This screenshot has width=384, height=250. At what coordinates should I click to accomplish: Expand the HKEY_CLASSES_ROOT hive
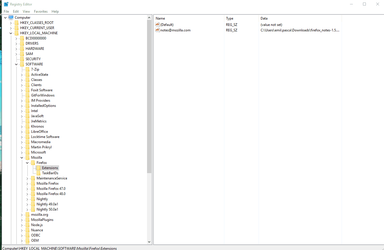pos(11,23)
